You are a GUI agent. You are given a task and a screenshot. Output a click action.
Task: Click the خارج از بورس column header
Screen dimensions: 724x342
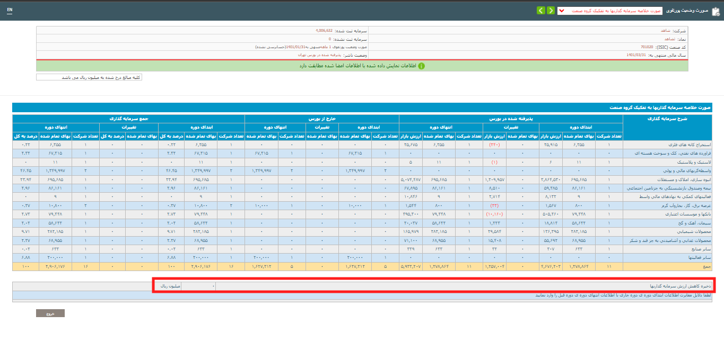tap(321, 119)
